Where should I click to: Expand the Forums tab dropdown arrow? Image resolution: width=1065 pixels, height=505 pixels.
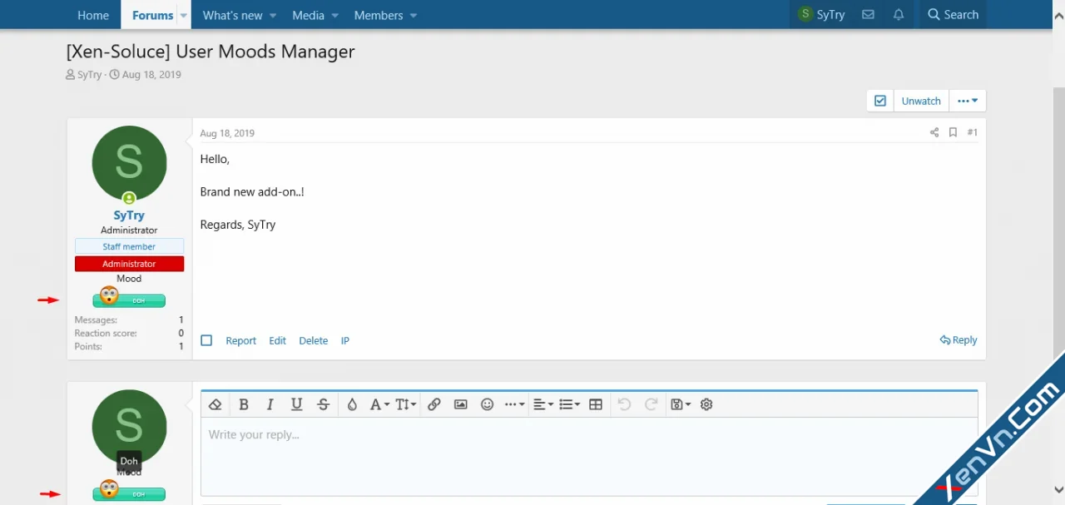(184, 15)
